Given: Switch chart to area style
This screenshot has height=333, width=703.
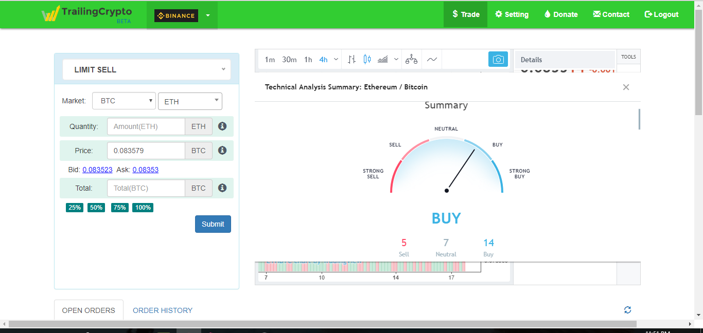Looking at the screenshot, I should point(382,60).
